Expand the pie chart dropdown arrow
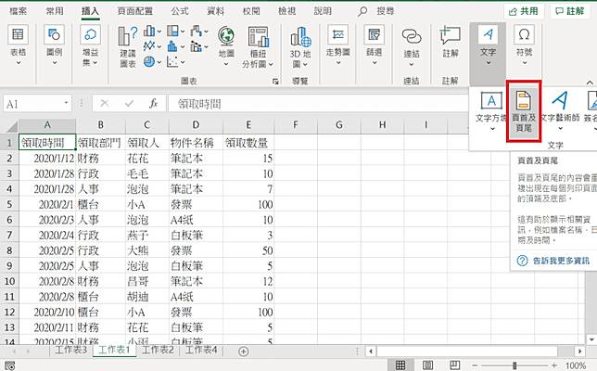This screenshot has height=371, width=597. point(159,62)
